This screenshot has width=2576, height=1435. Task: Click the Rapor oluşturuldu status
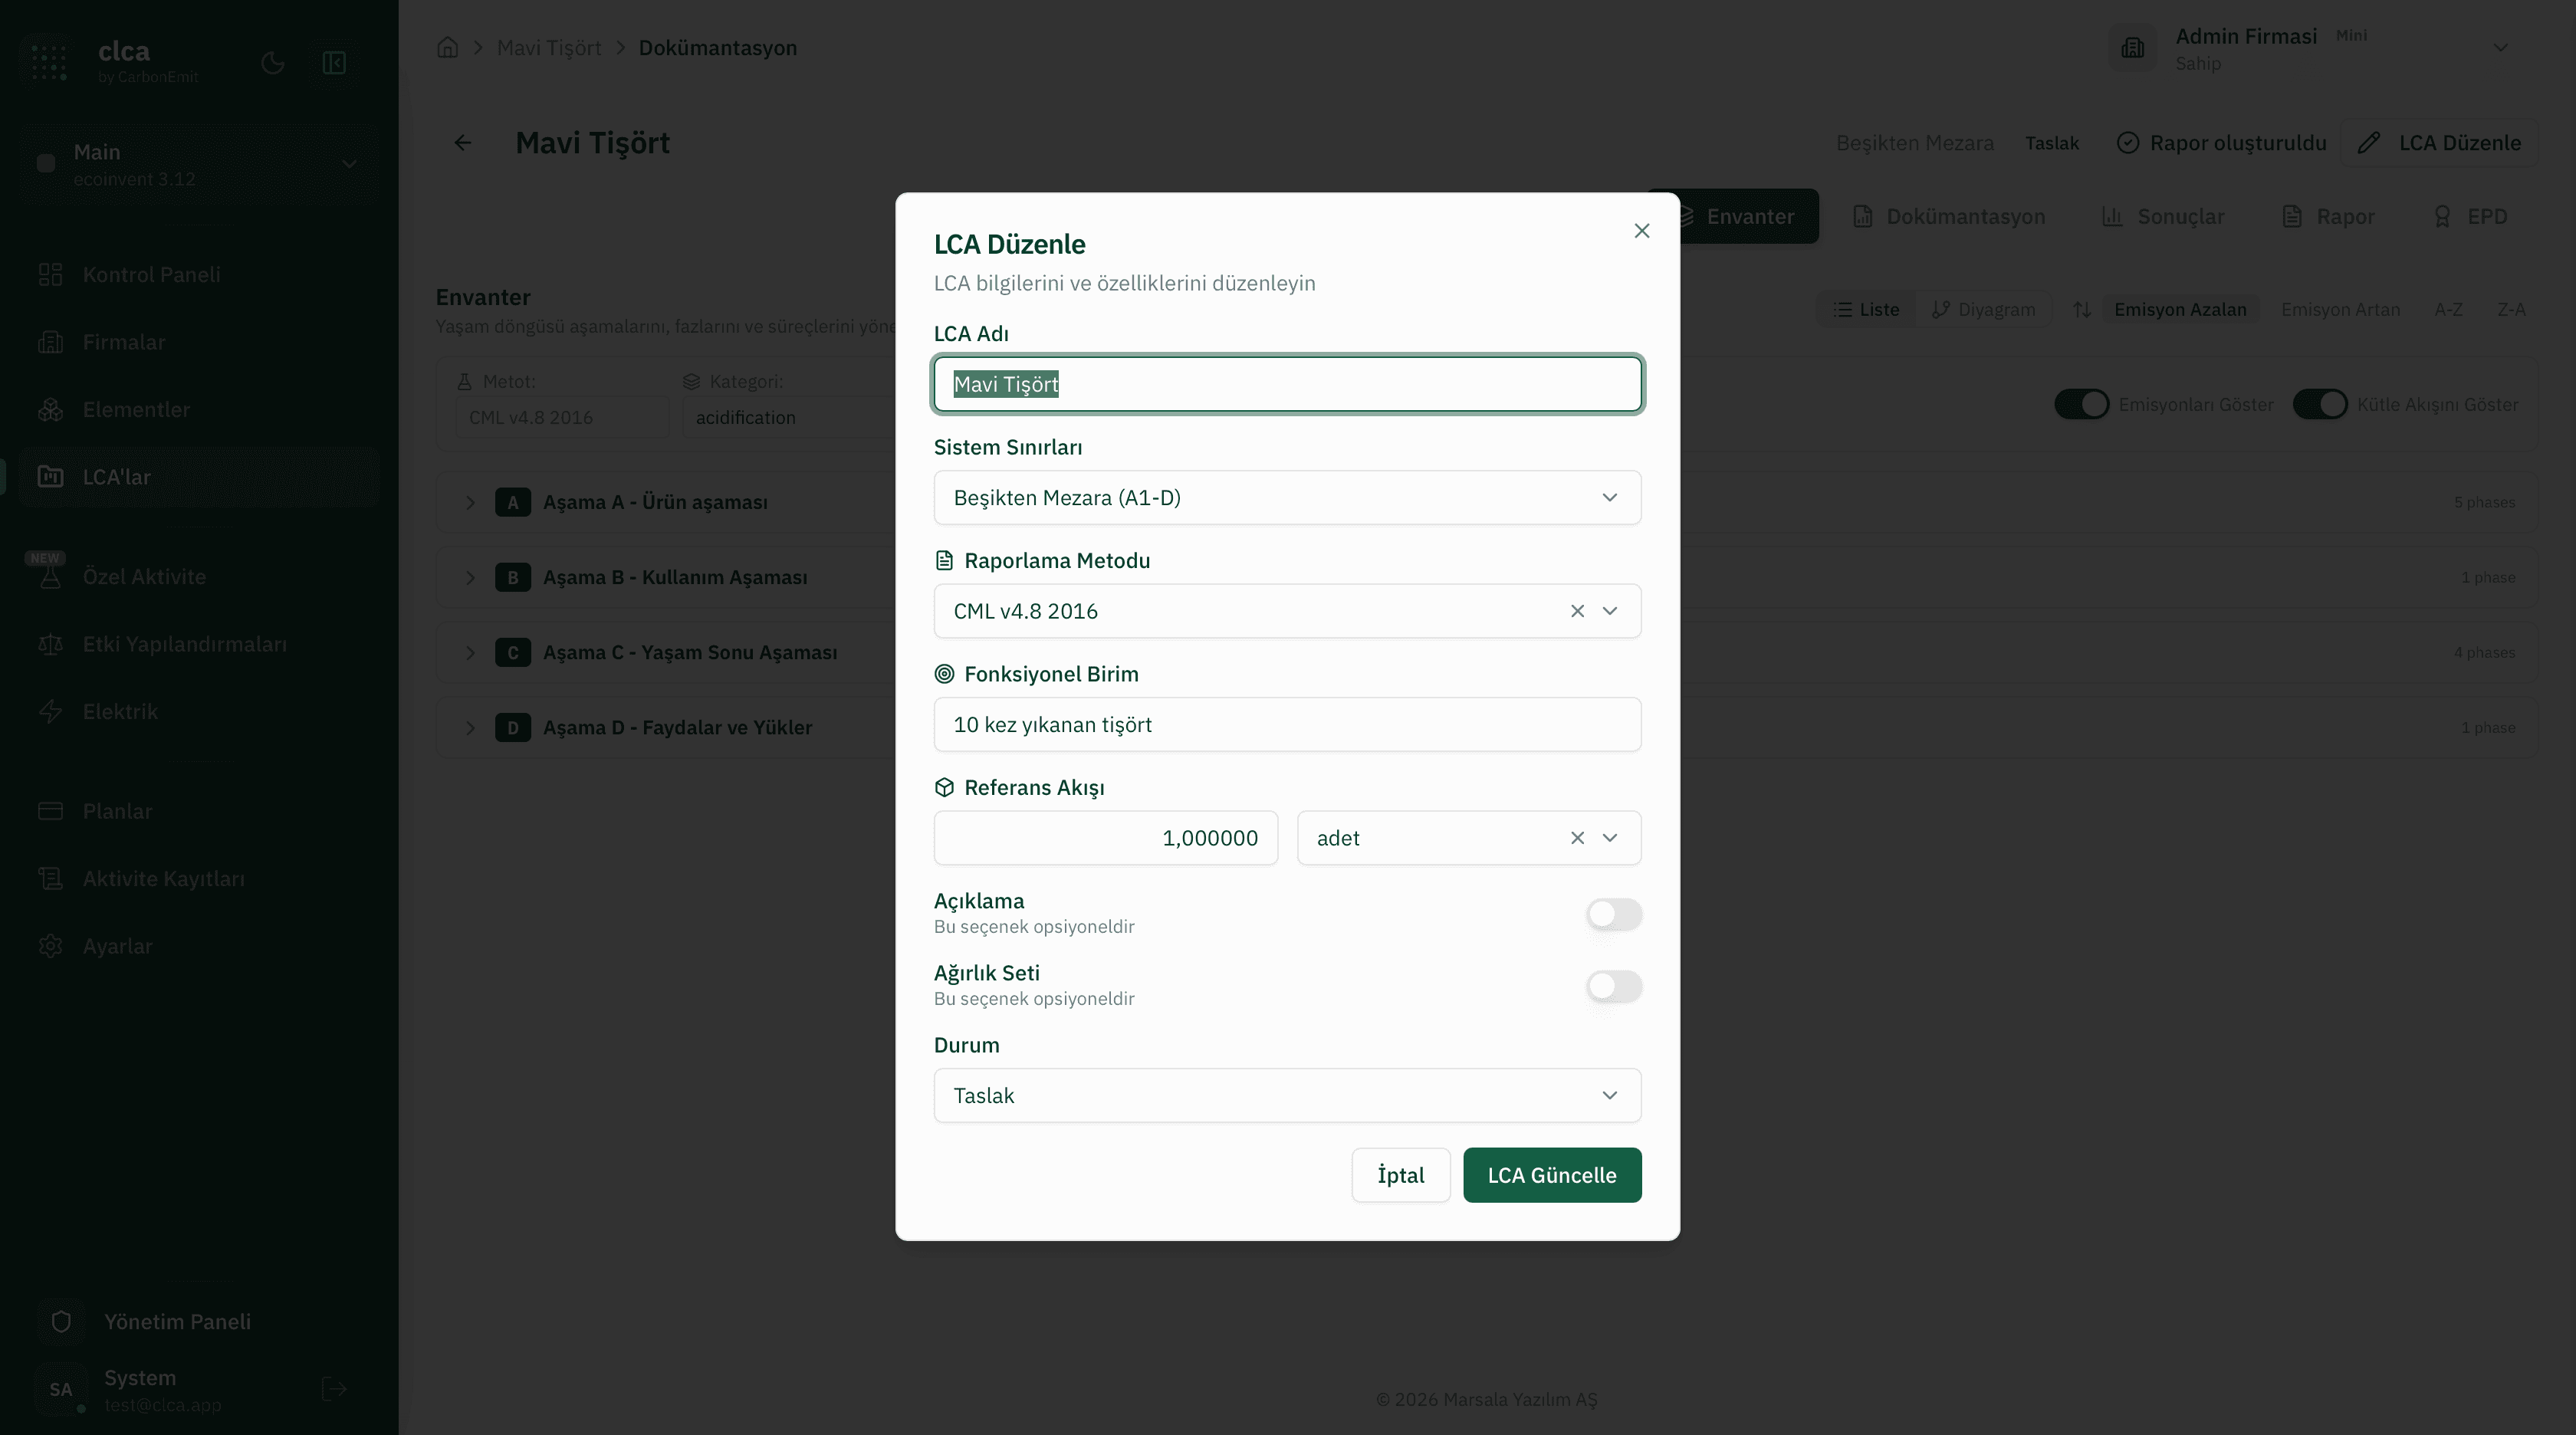[2221, 143]
